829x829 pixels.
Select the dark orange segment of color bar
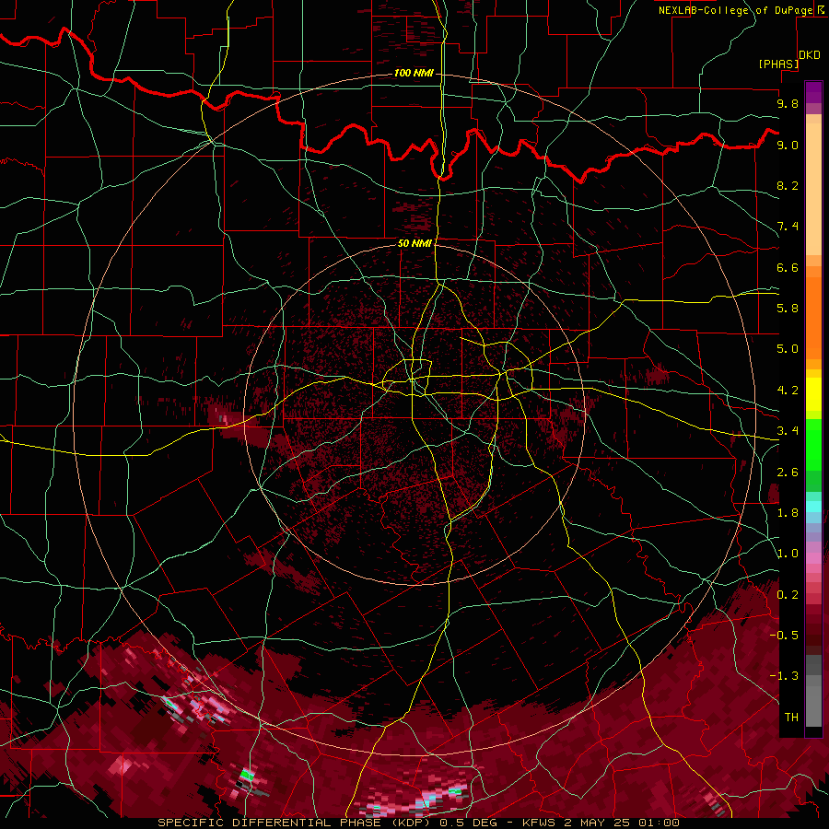pos(813,319)
